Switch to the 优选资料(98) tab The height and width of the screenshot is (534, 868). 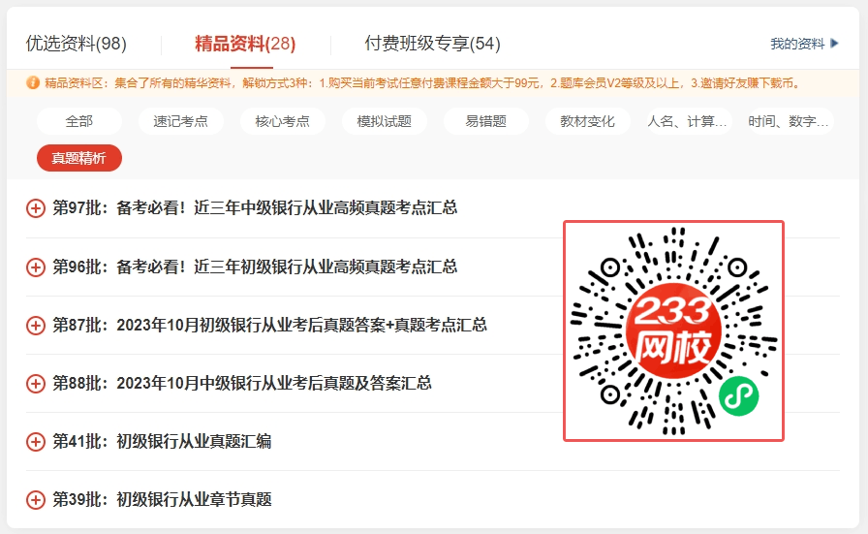pyautogui.click(x=77, y=44)
